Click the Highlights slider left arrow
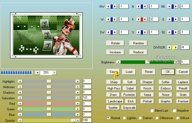 click(20, 81)
